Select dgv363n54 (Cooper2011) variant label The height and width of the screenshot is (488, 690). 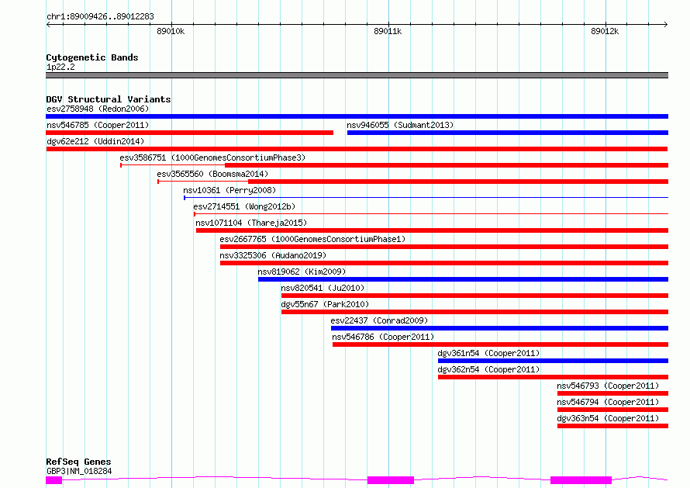coord(608,418)
